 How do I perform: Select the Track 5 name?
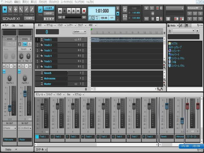tap(48, 61)
